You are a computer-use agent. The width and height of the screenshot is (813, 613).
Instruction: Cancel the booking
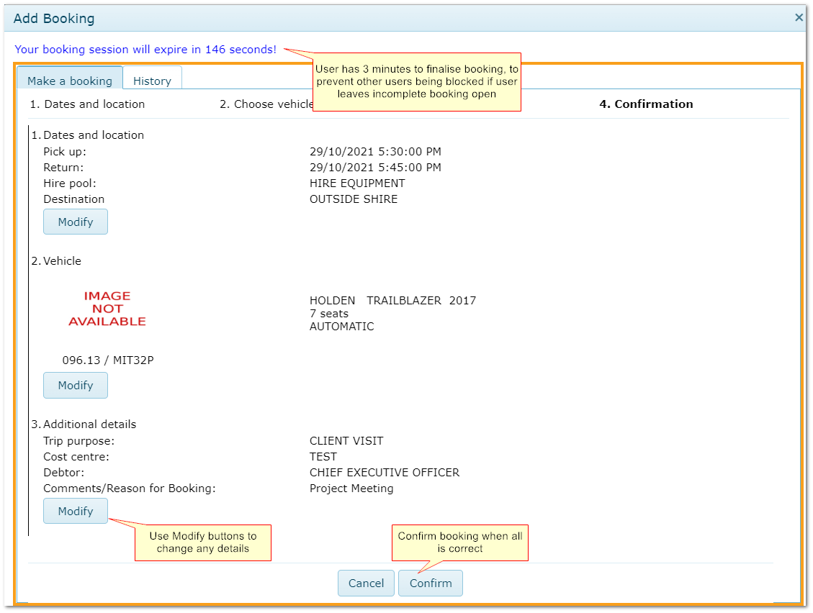click(366, 583)
